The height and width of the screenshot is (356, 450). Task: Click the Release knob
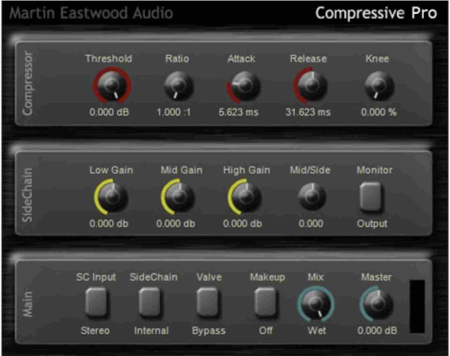(x=311, y=85)
